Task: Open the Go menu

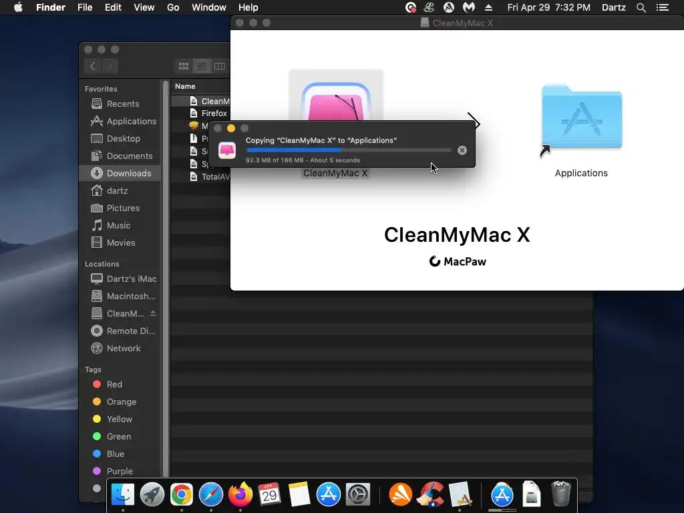Action: tap(173, 7)
